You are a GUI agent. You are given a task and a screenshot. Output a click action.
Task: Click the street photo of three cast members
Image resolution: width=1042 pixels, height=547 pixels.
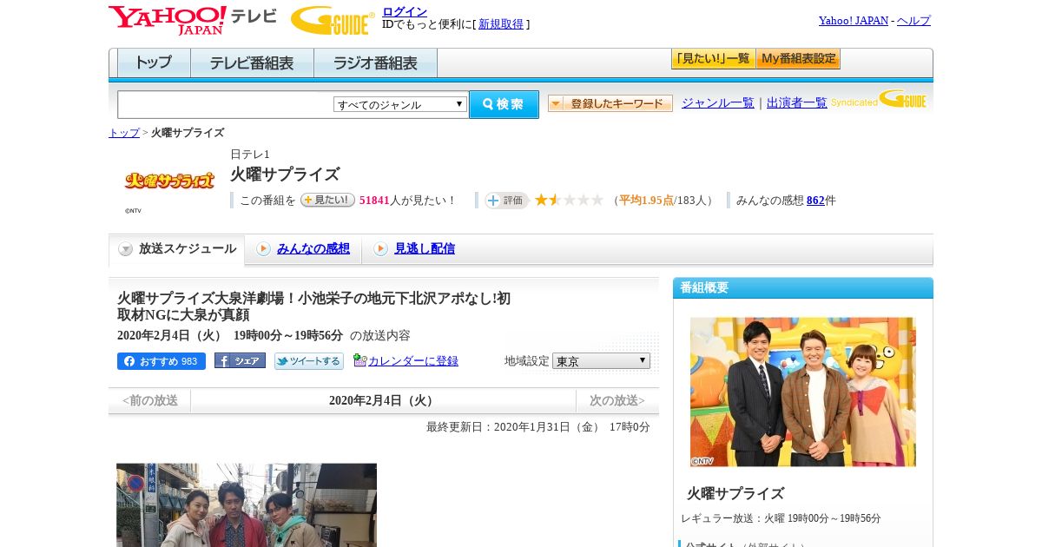[247, 504]
